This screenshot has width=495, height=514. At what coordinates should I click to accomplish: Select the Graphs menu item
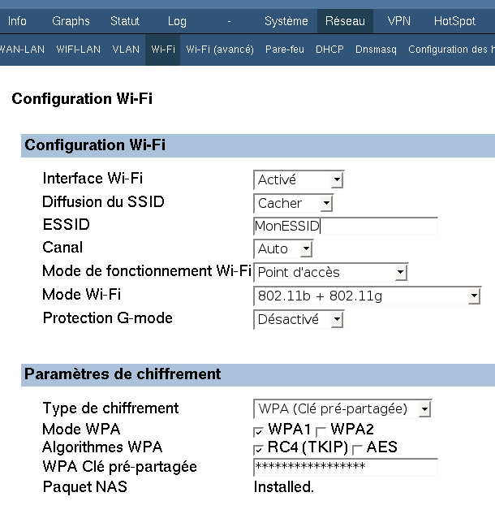point(71,21)
